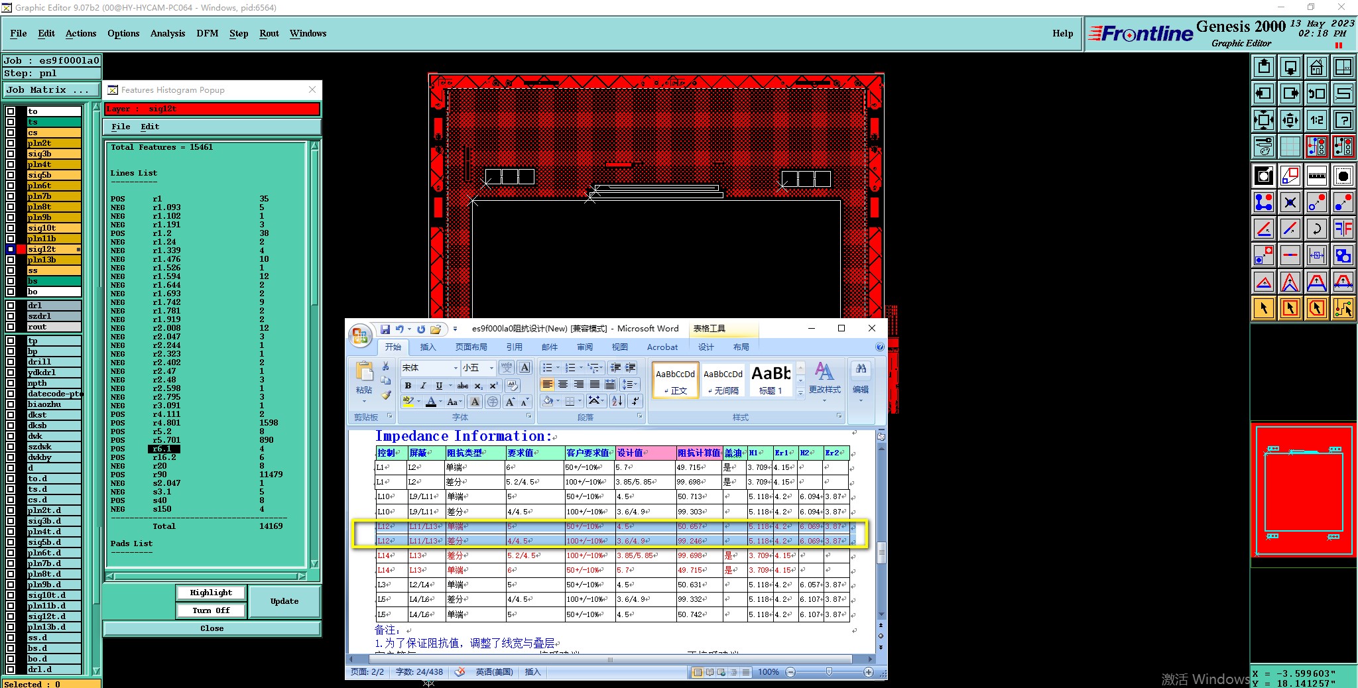Image resolution: width=1358 pixels, height=688 pixels.
Task: Open the font dialog launcher in Word
Action: [x=528, y=416]
